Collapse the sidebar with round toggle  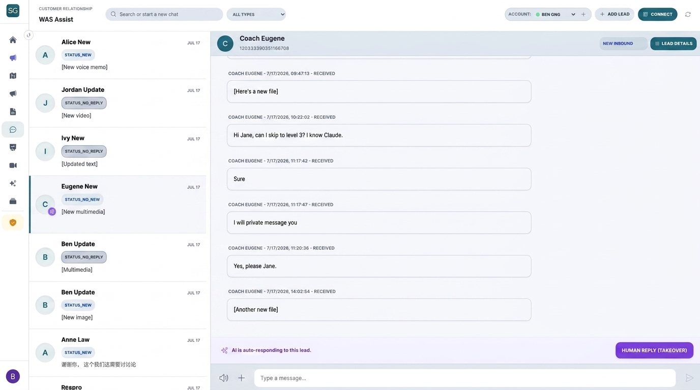point(28,35)
